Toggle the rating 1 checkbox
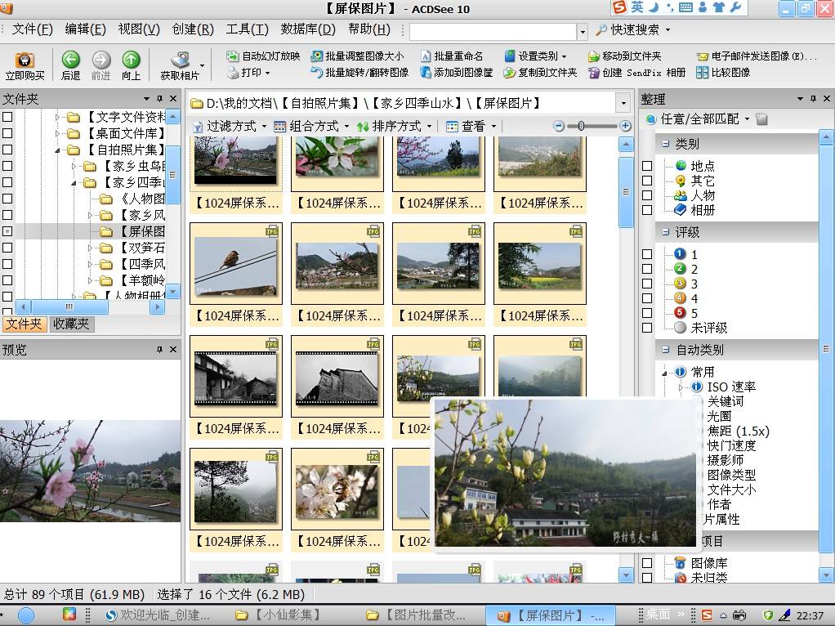Screen dimensions: 835x626 (647, 254)
